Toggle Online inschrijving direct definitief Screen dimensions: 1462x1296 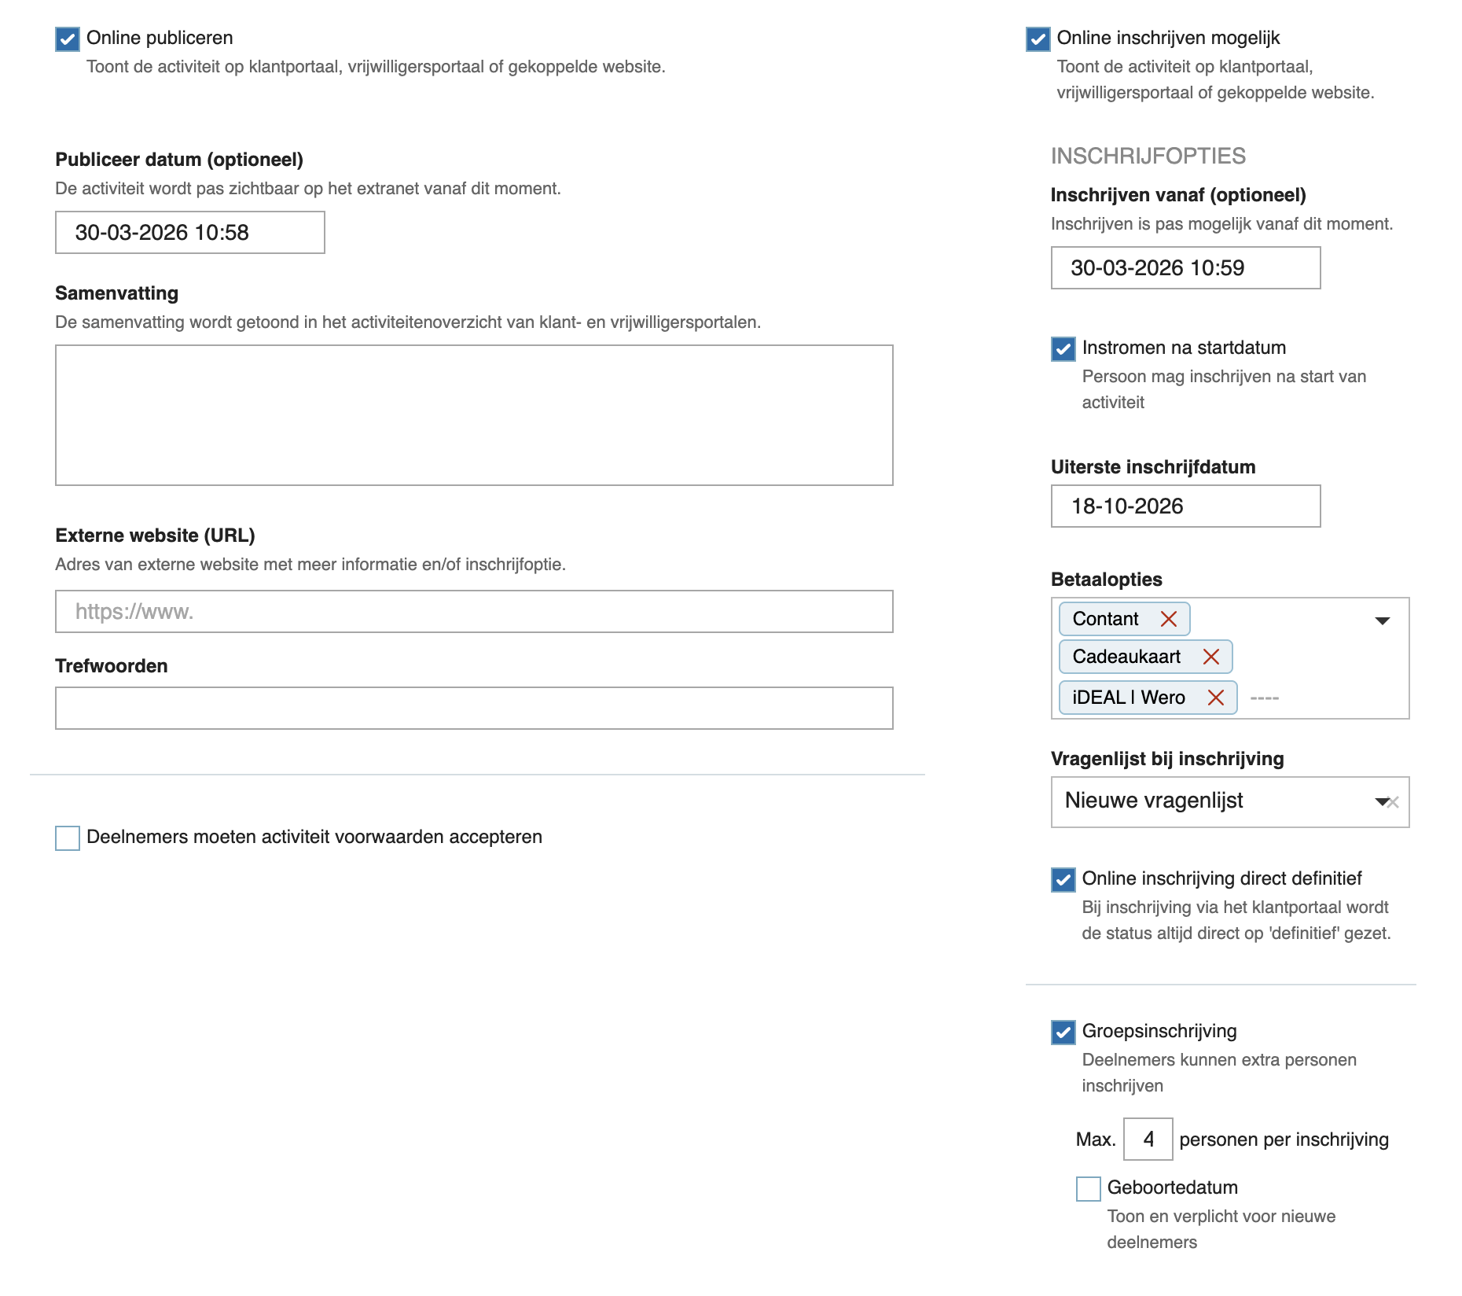[1063, 880]
